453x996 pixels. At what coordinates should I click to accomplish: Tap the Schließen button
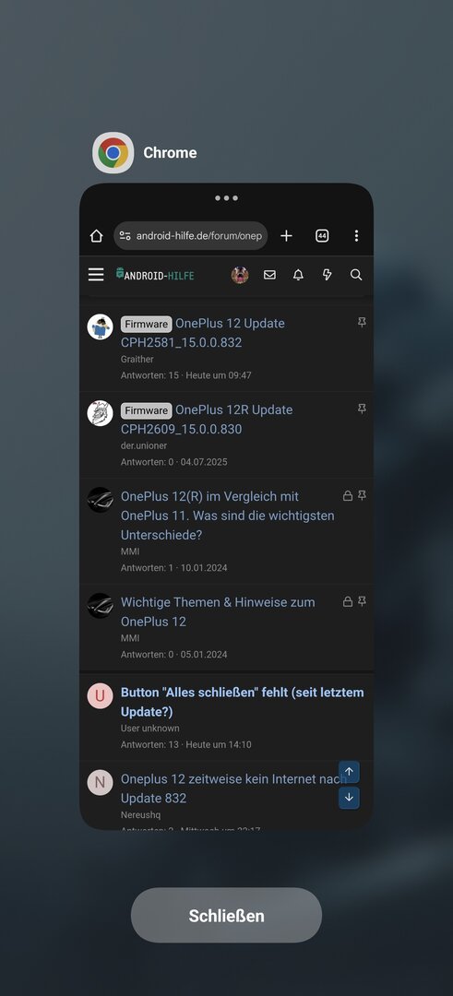226,916
